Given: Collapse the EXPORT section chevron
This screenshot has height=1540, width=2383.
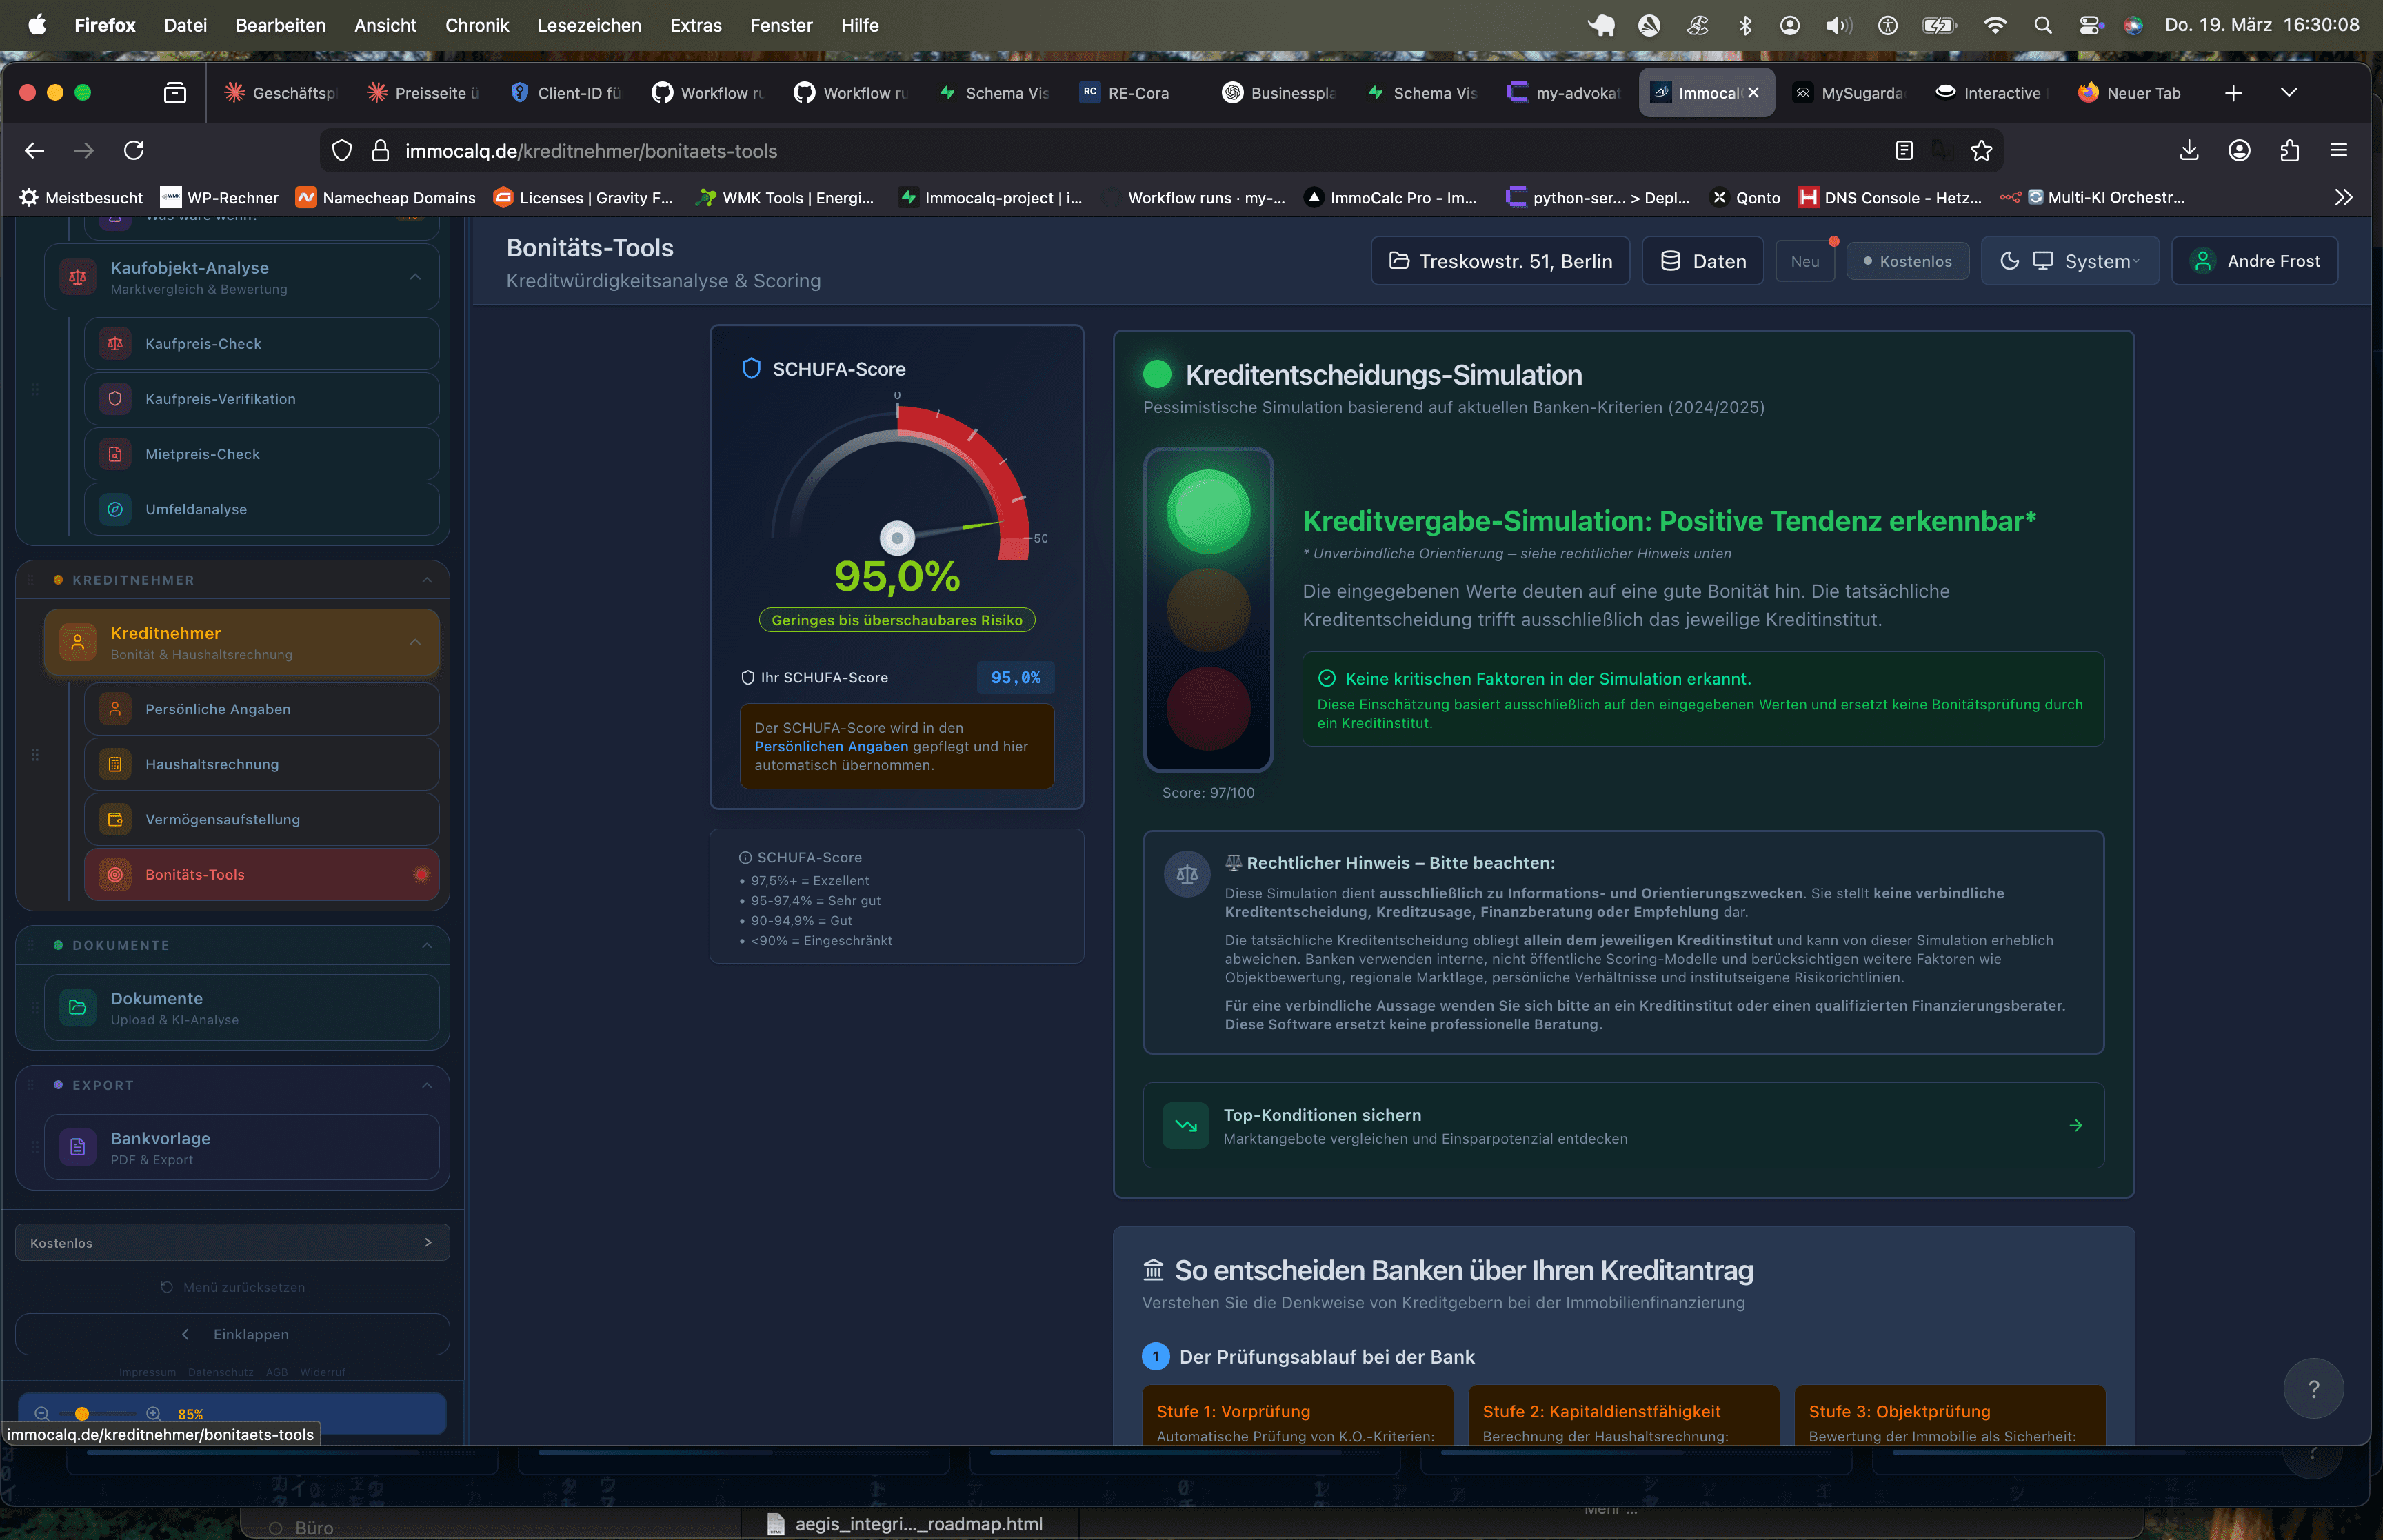Looking at the screenshot, I should click(427, 1085).
